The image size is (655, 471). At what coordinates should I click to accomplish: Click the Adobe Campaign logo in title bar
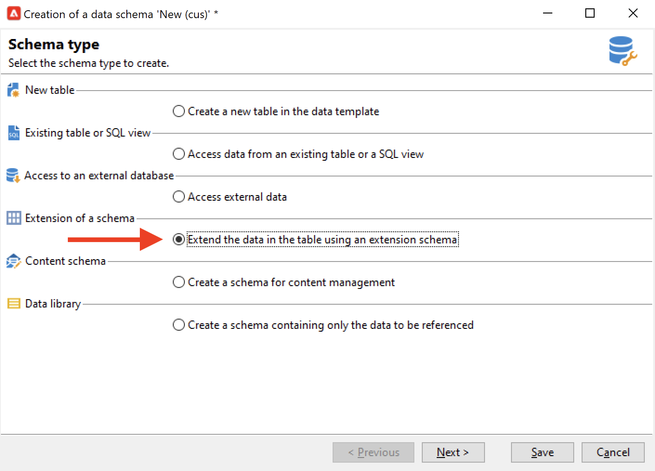click(14, 13)
